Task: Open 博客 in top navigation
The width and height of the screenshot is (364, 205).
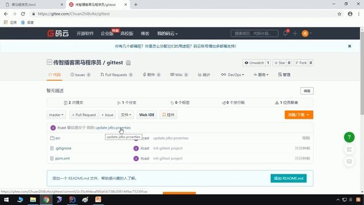Action: (x=145, y=34)
